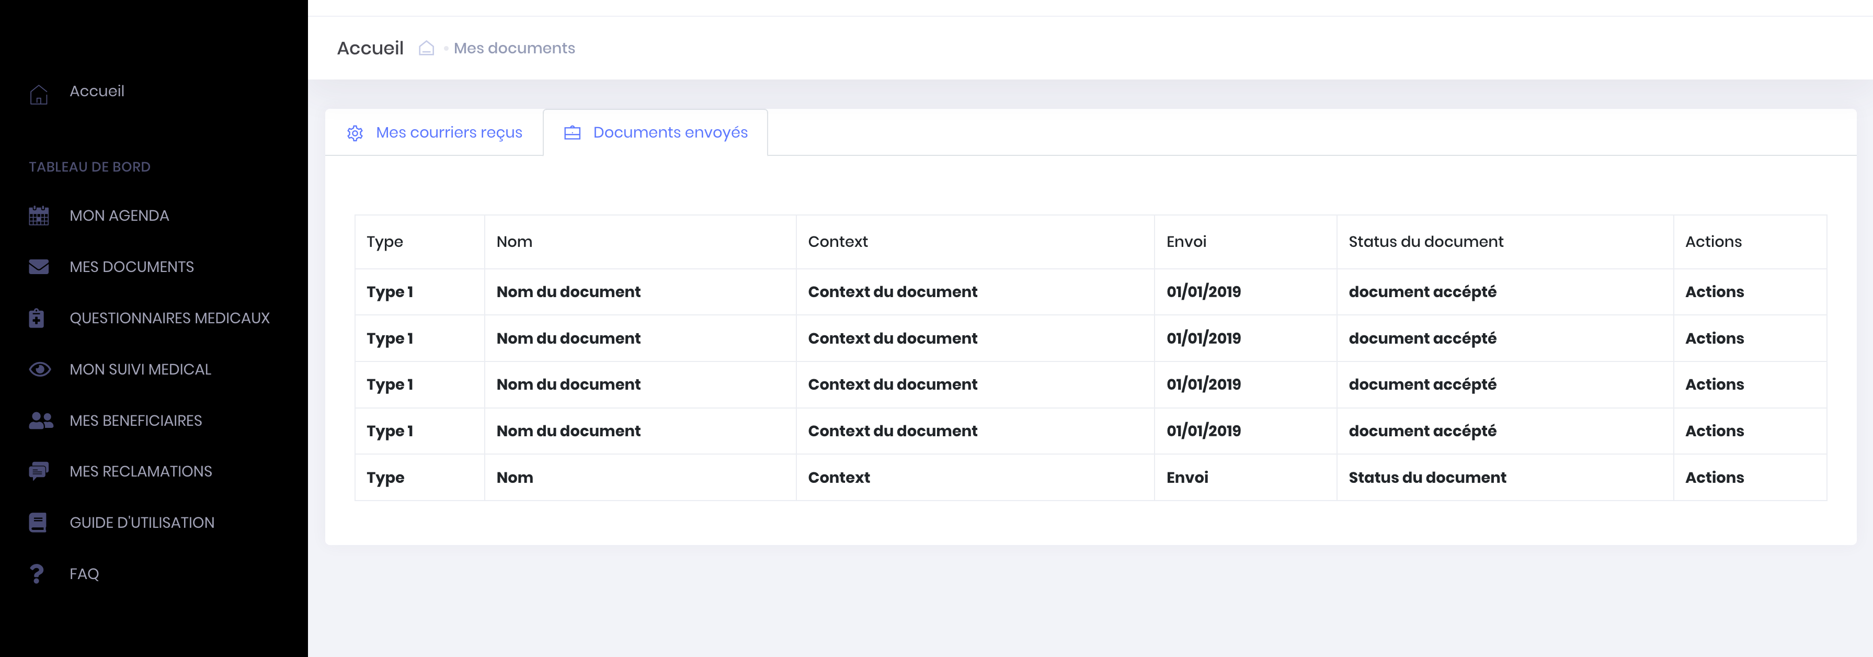The image size is (1873, 657).
Task: Select the Documents envoyés tab
Action: [x=669, y=132]
